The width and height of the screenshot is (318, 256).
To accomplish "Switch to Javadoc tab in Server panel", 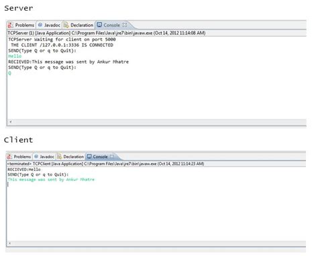I will click(49, 25).
